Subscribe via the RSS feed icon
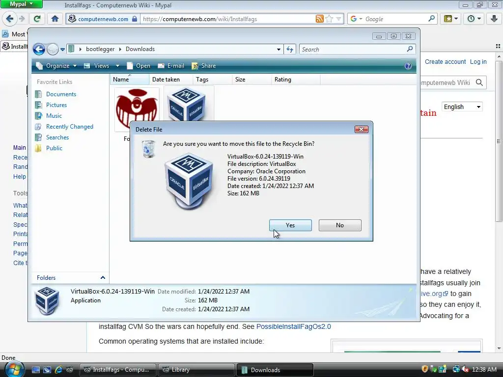503x377 pixels. [x=319, y=19]
